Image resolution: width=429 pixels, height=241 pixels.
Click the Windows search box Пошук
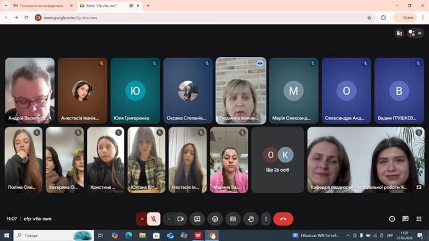pos(53,235)
